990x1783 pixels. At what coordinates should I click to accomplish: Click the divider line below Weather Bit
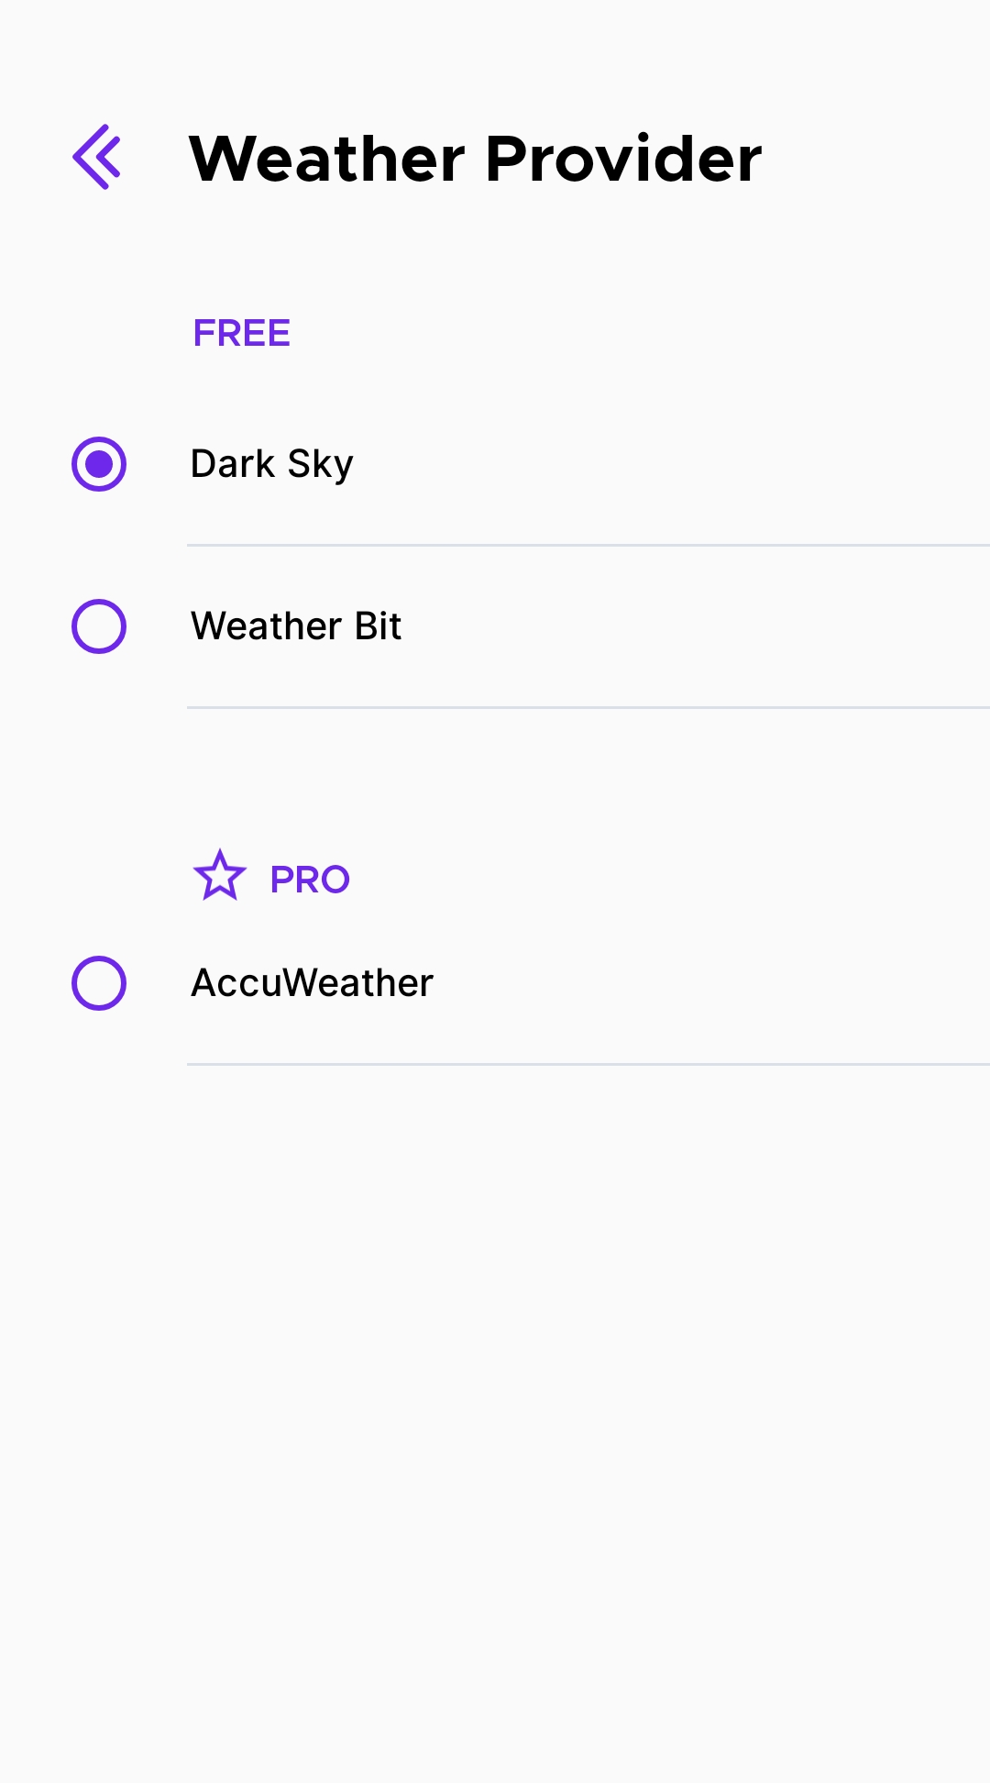coord(587,708)
